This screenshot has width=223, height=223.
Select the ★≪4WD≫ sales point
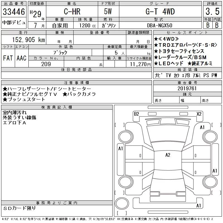(x=166, y=39)
